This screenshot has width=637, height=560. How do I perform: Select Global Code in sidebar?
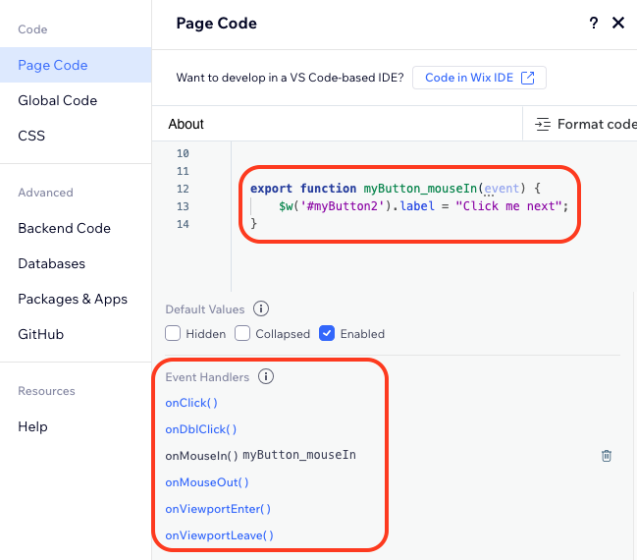coord(58,100)
